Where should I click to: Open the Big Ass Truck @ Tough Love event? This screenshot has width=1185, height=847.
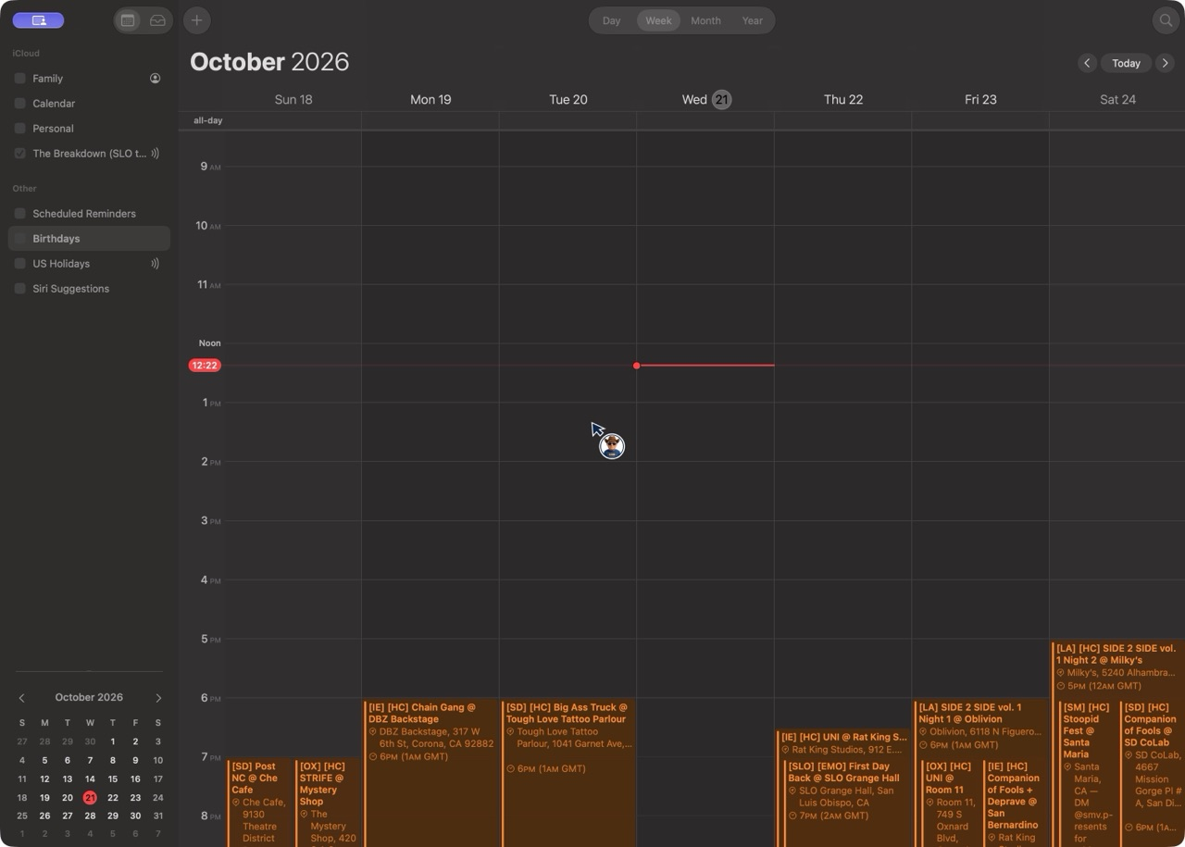(x=568, y=774)
